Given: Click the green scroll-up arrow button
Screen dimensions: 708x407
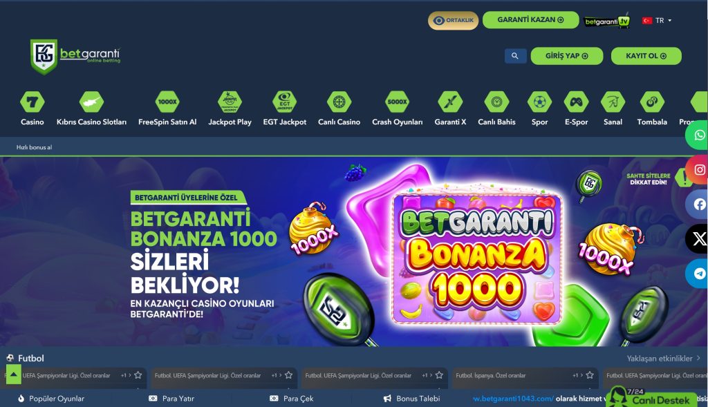Looking at the screenshot, I should click(14, 375).
